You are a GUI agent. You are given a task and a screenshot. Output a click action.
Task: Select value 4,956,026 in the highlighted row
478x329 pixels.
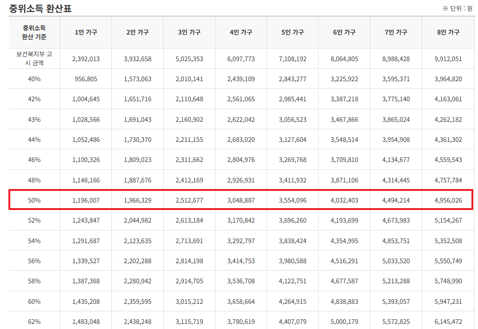pyautogui.click(x=448, y=200)
